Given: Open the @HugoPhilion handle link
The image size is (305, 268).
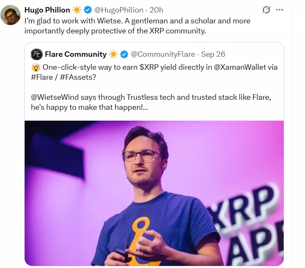Looking at the screenshot, I should (119, 10).
